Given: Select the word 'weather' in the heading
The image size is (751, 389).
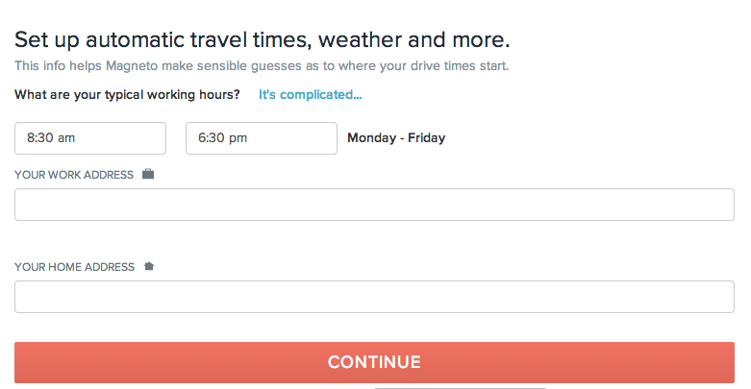Looking at the screenshot, I should [360, 39].
